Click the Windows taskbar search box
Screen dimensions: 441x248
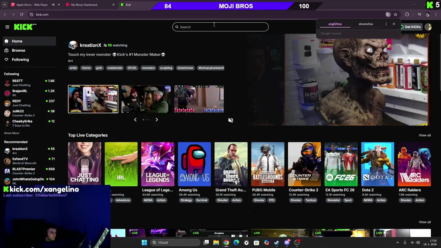[175, 242]
